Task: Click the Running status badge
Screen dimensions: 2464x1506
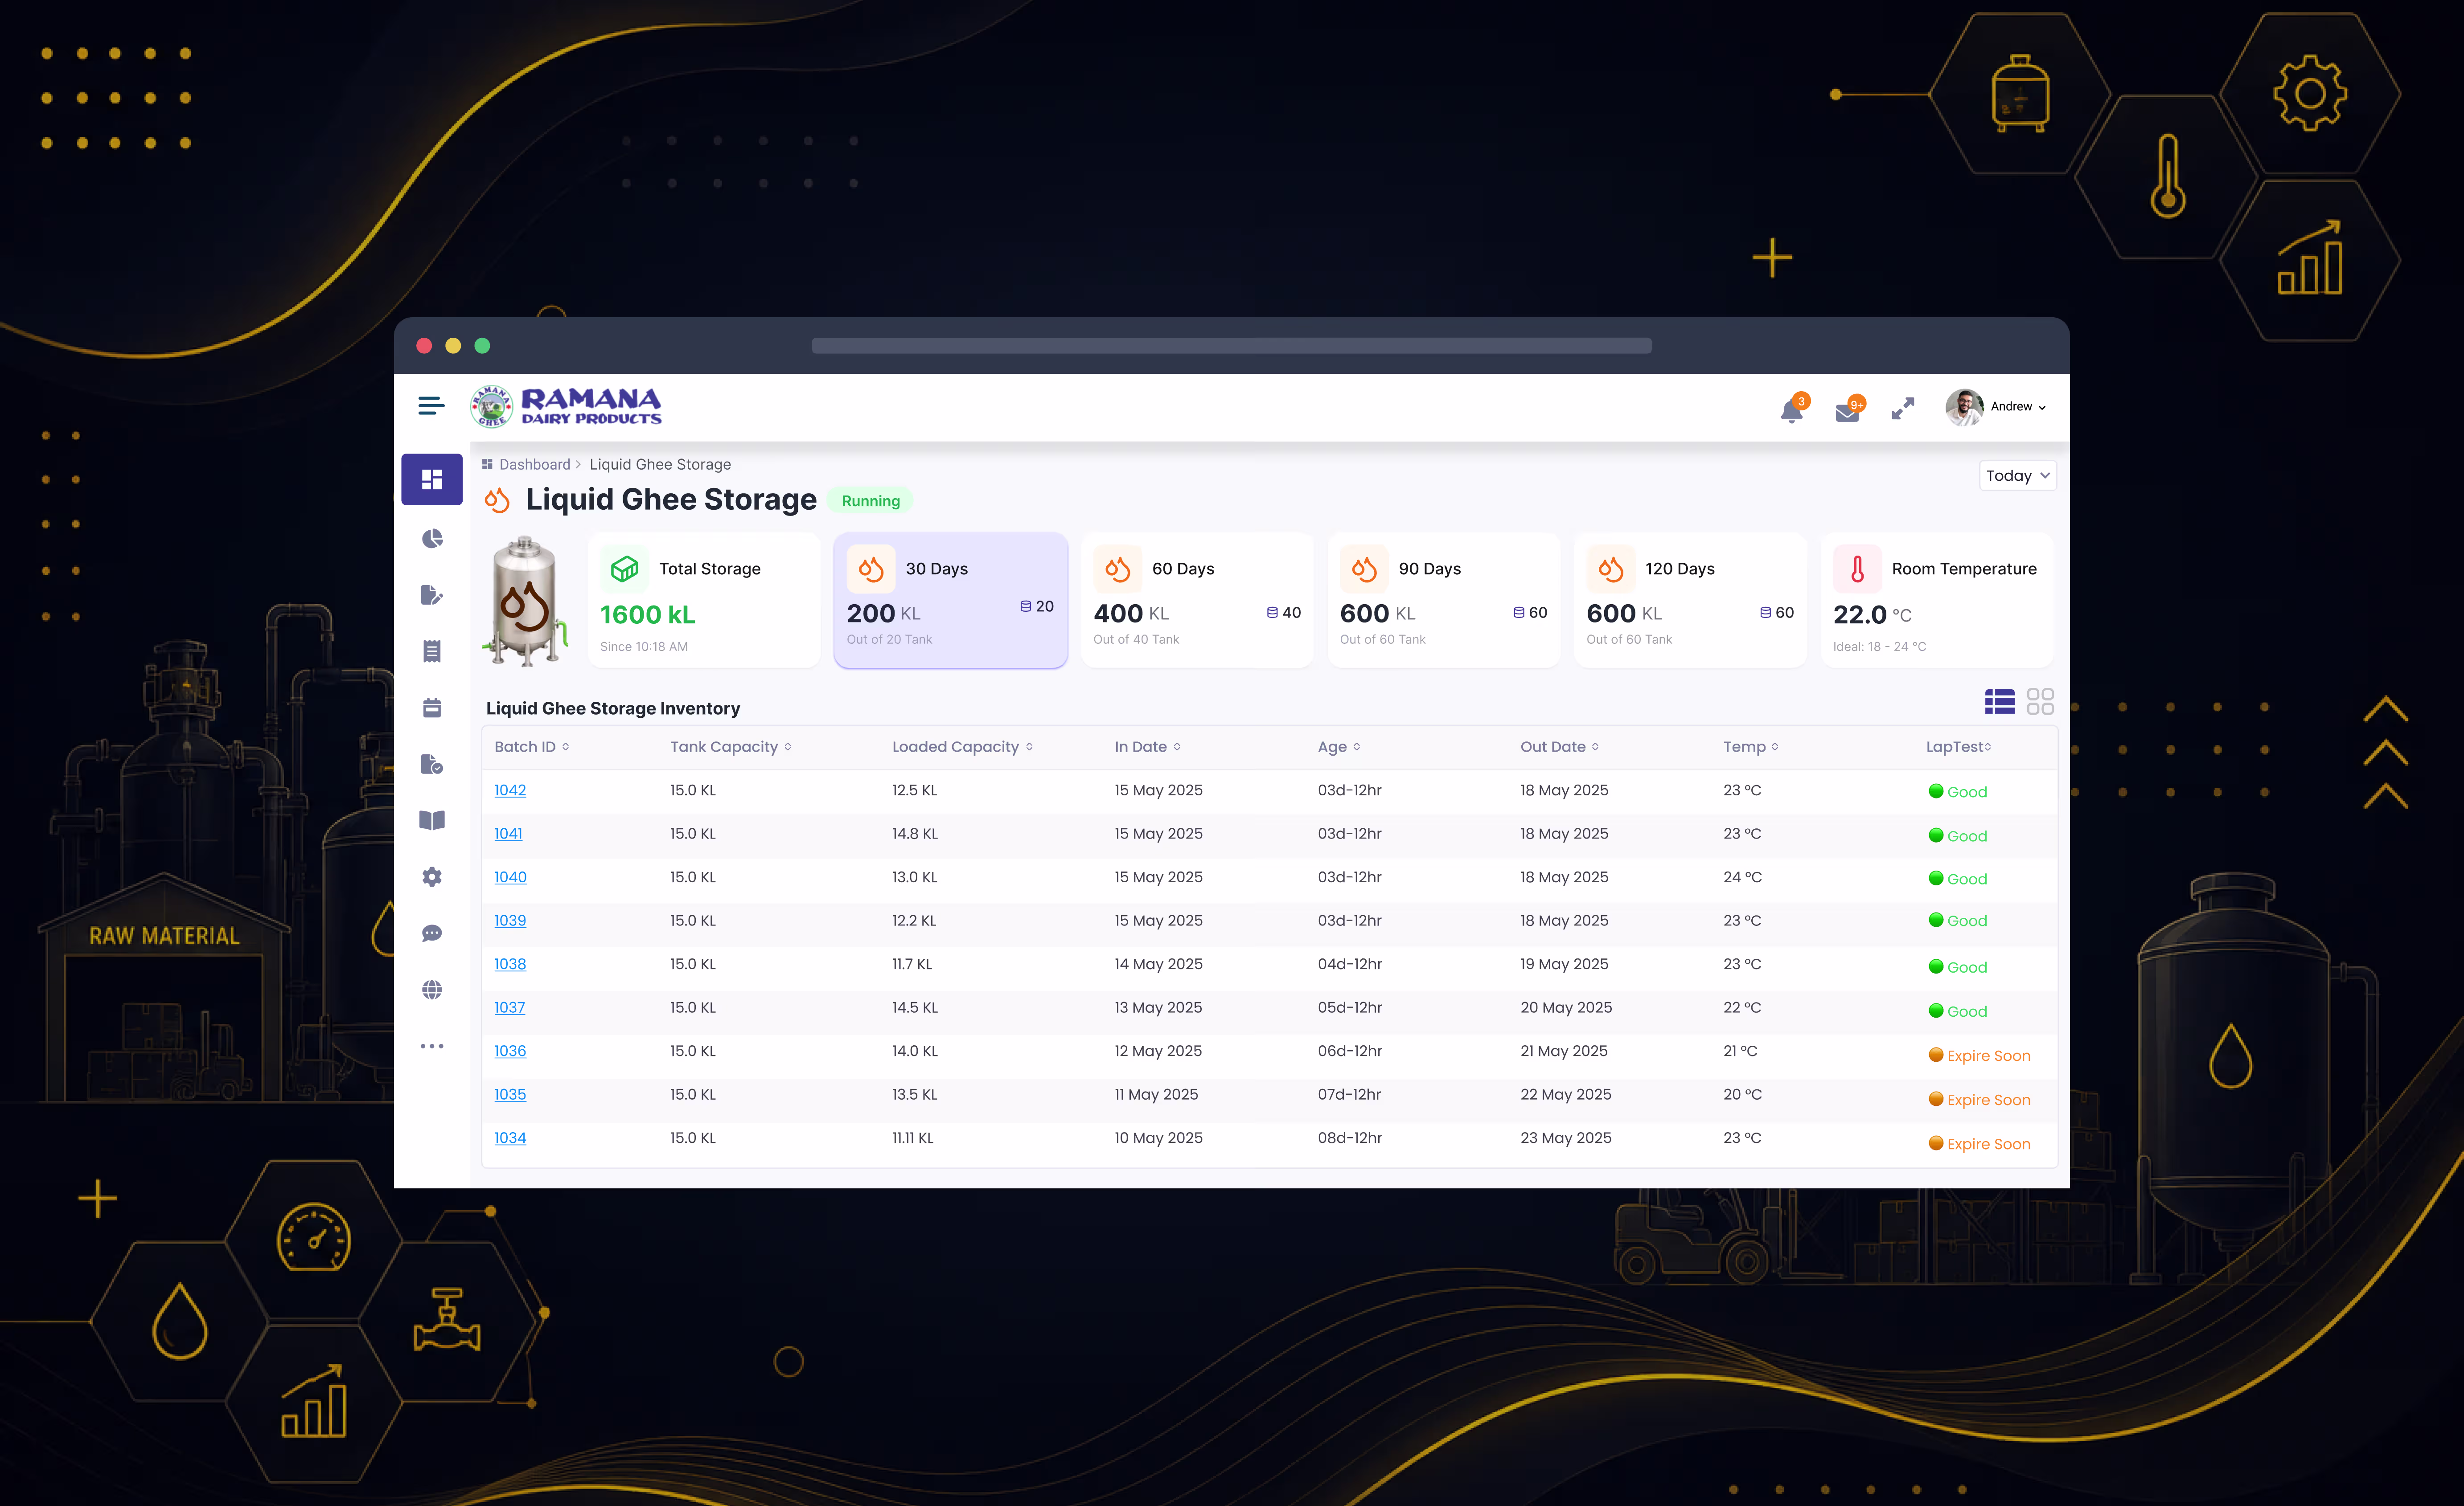Action: coord(871,501)
